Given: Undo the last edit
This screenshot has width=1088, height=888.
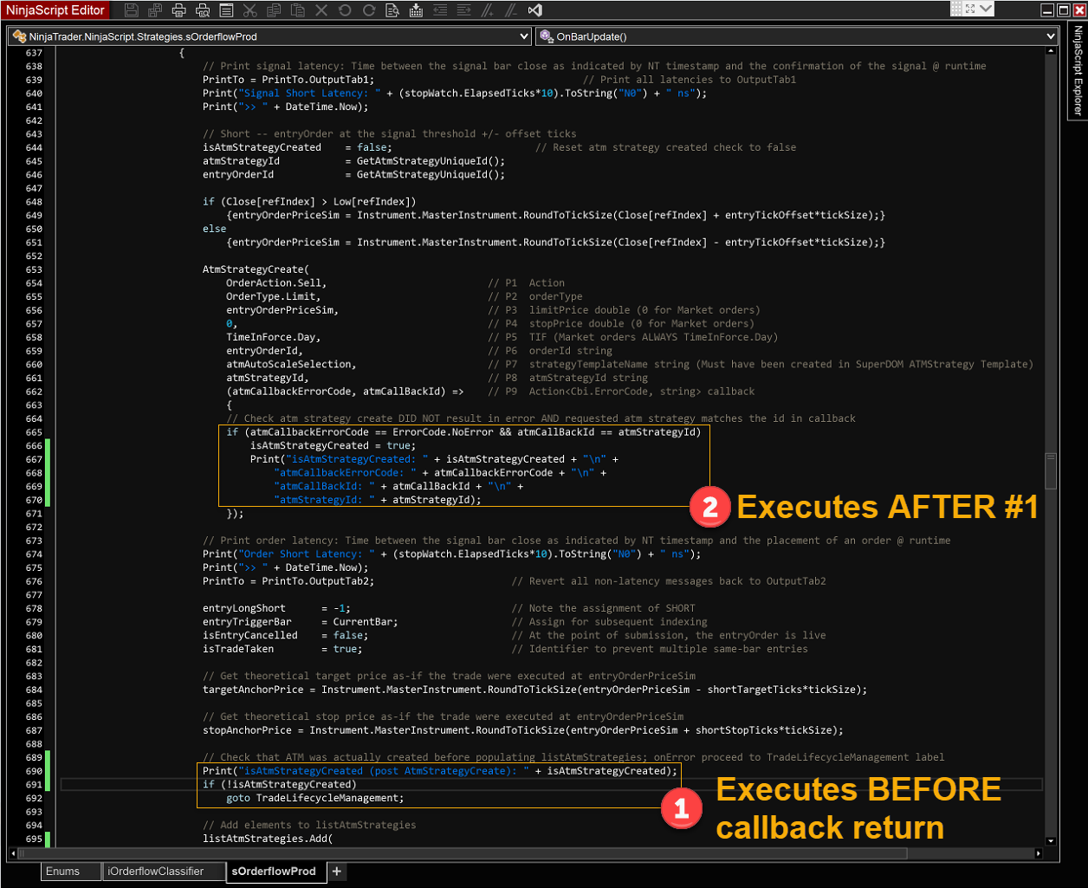Looking at the screenshot, I should click(x=346, y=10).
